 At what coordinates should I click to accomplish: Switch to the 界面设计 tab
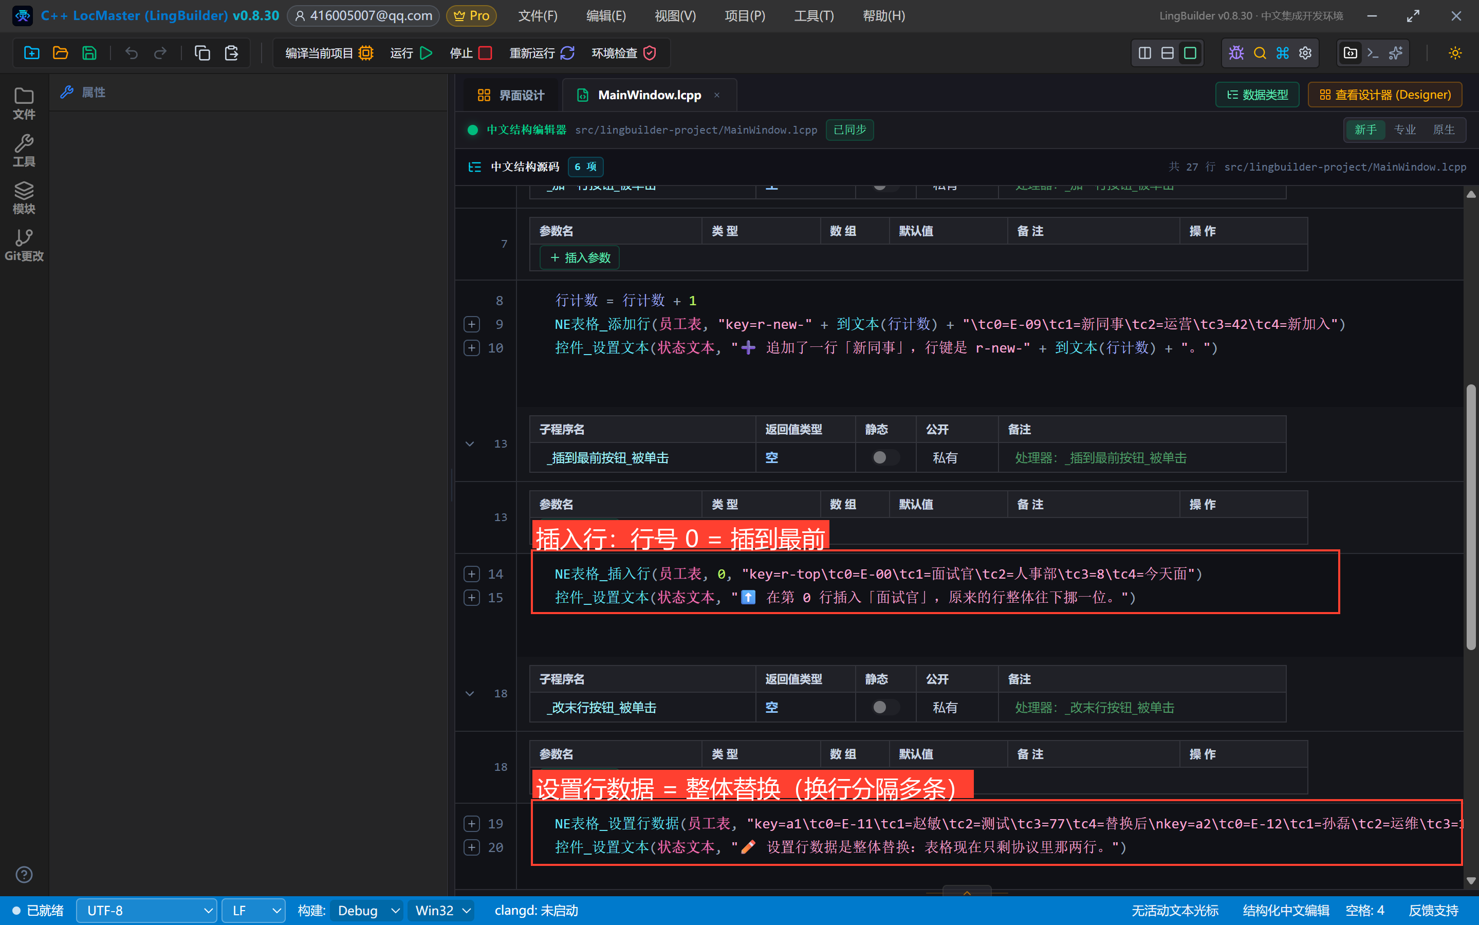coord(511,95)
